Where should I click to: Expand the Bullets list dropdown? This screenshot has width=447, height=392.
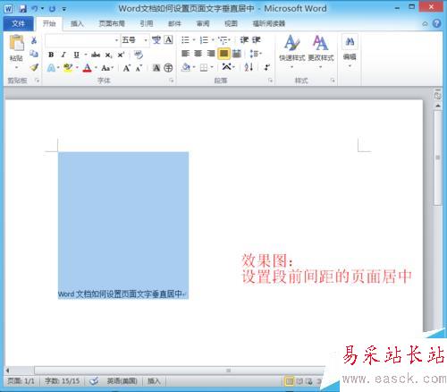[194, 39]
